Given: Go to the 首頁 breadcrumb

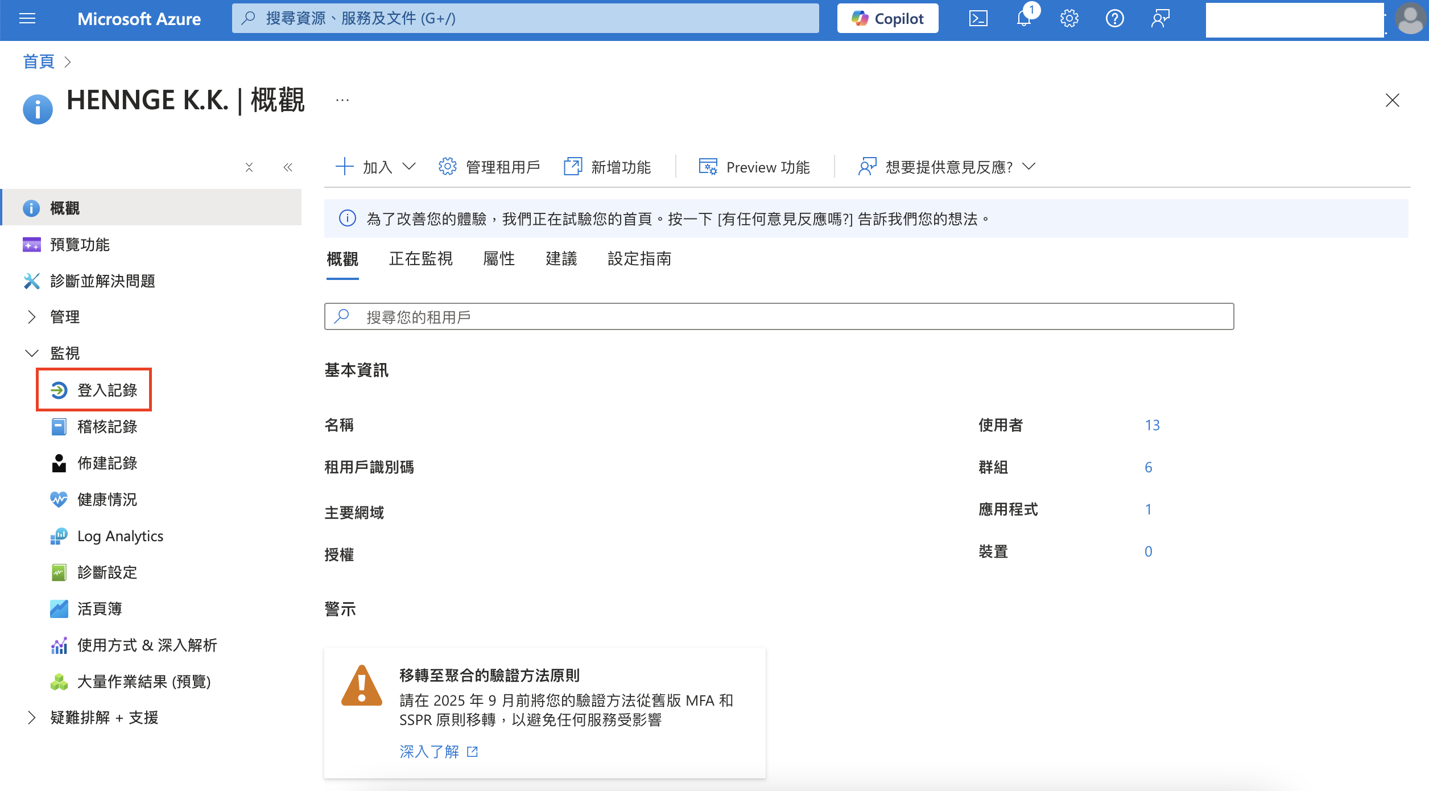Looking at the screenshot, I should tap(38, 61).
